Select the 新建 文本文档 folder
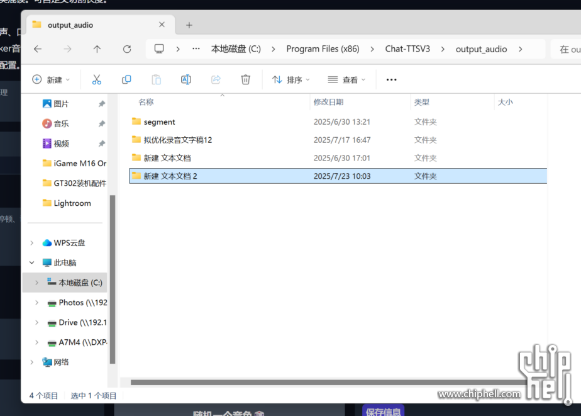 pyautogui.click(x=338, y=158)
